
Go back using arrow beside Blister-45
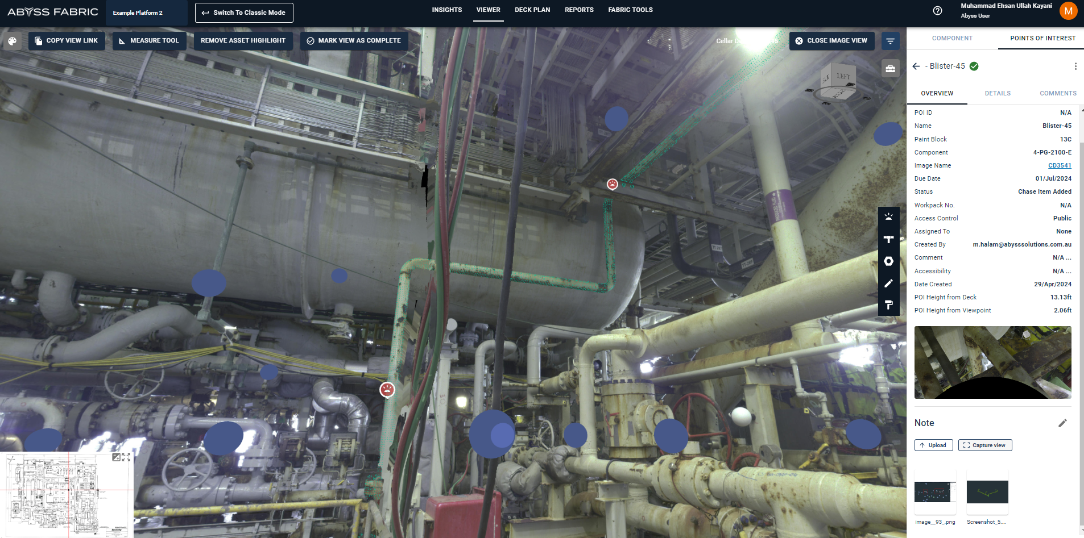click(916, 66)
